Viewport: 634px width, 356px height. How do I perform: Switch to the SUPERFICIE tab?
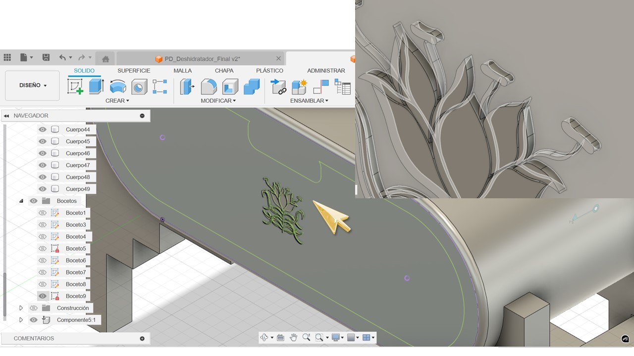pyautogui.click(x=134, y=71)
